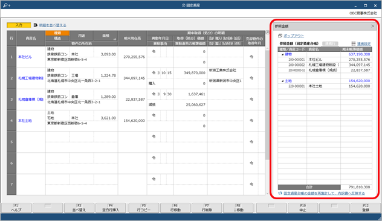Click the sort icon beside 明細を並べ替える

(36, 25)
